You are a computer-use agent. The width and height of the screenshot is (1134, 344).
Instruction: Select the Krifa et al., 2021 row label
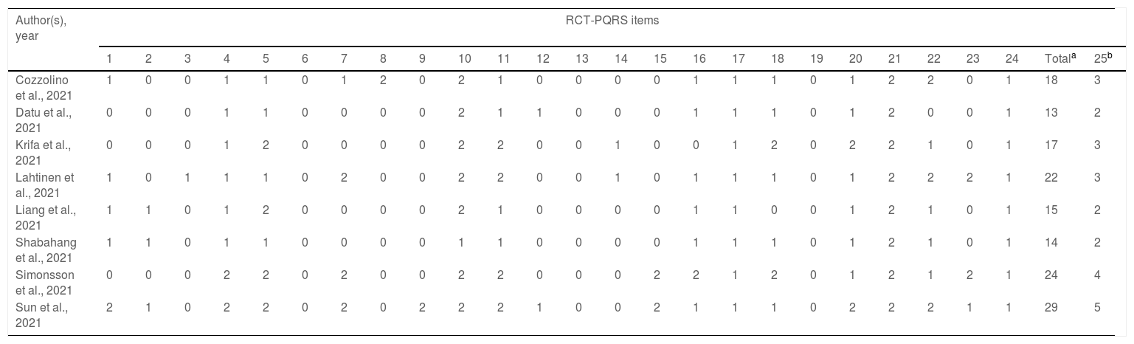41,151
